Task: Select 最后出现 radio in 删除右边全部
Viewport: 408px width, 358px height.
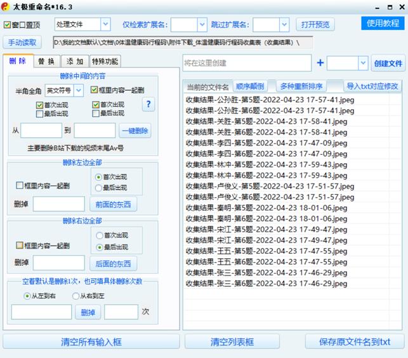Action: pos(100,247)
